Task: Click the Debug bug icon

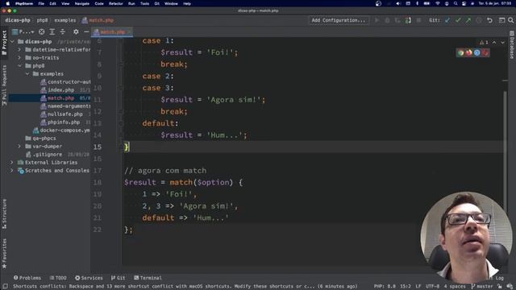Action: tap(387, 20)
